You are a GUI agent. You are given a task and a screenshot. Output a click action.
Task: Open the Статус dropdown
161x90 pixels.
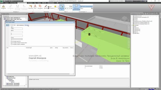pos(17,39)
